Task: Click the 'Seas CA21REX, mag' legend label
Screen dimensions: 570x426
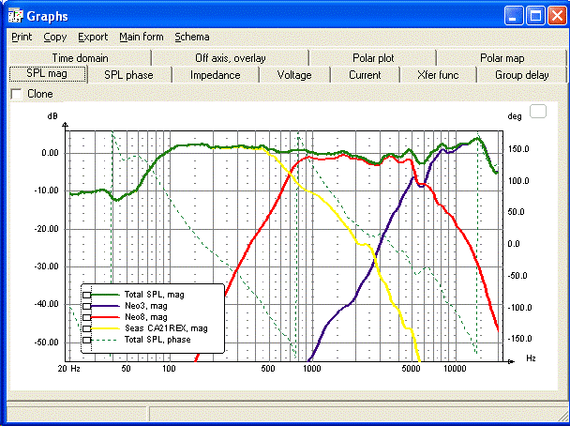Action: tap(166, 328)
